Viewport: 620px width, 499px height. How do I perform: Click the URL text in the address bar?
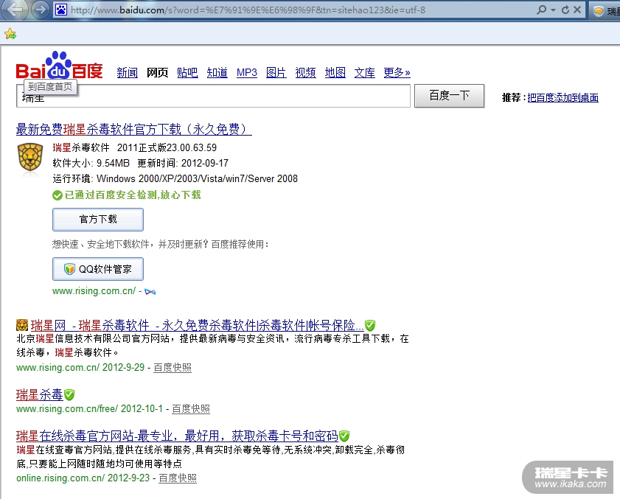click(248, 10)
